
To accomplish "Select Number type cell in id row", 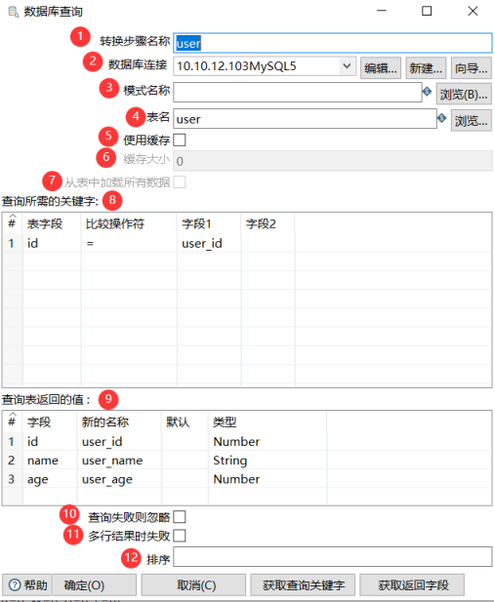I will 268,442.
